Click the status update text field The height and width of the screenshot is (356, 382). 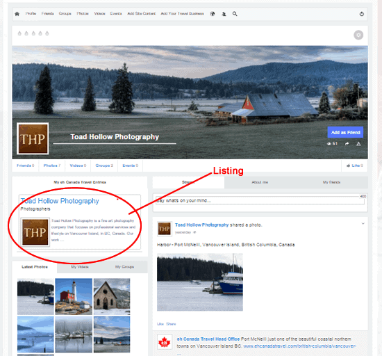point(260,200)
